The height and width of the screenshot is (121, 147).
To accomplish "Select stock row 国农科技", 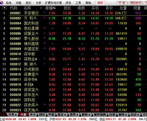I will point(73,23).
